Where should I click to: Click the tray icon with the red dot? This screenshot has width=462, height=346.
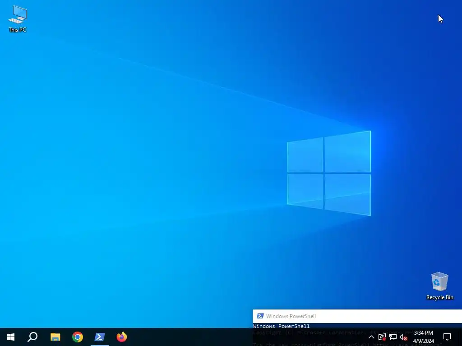click(x=382, y=337)
